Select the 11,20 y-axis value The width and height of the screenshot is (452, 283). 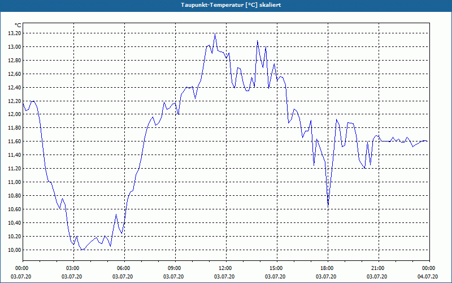point(15,169)
